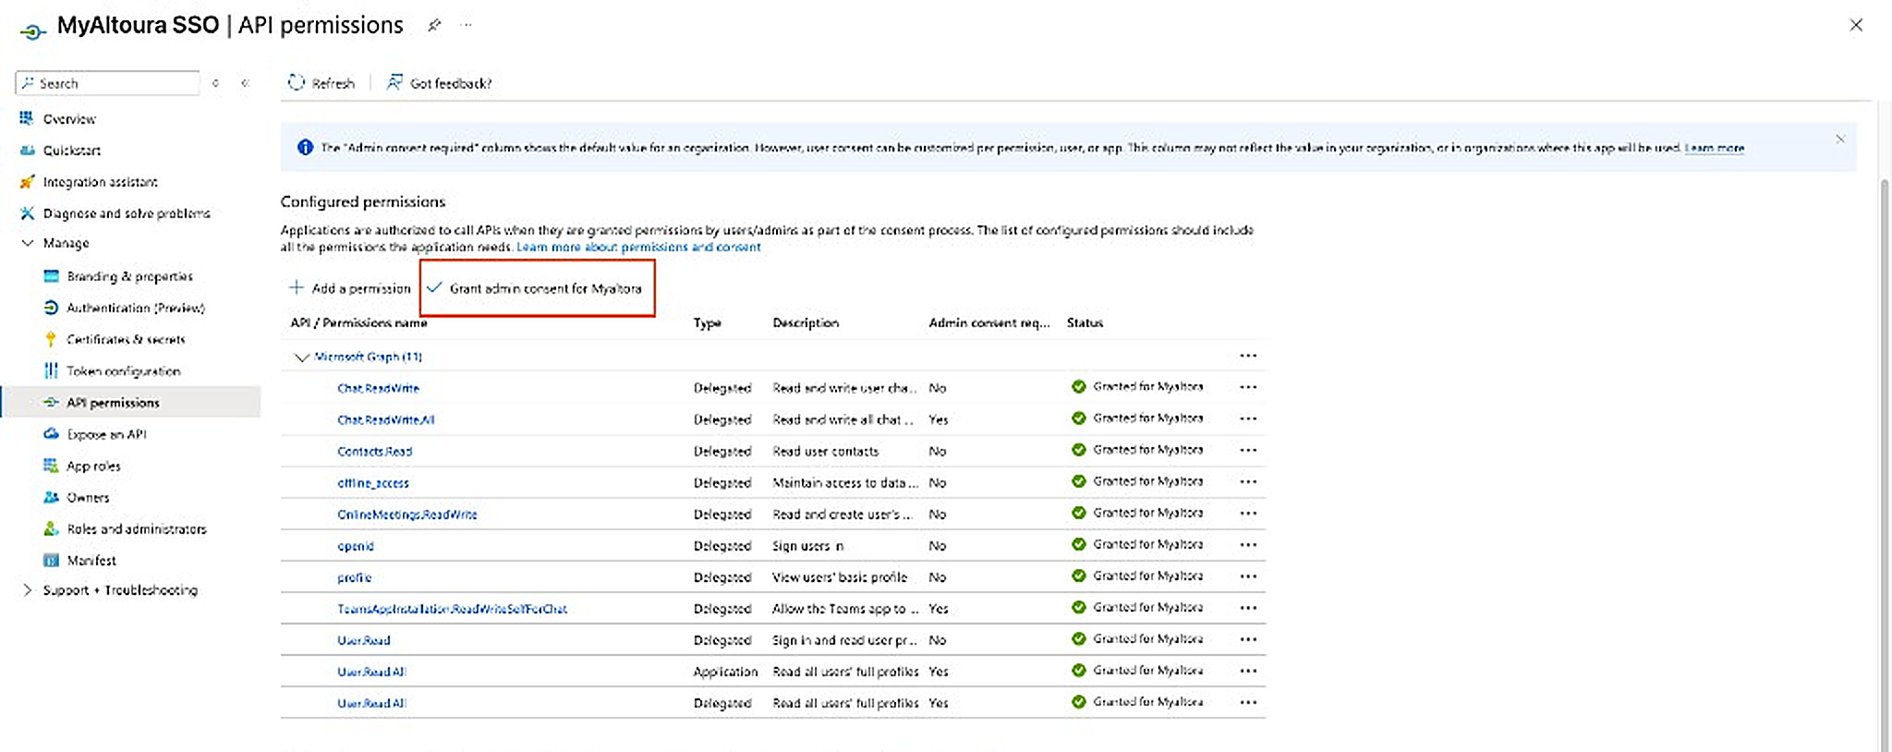Open more options for profile row

click(x=1248, y=576)
